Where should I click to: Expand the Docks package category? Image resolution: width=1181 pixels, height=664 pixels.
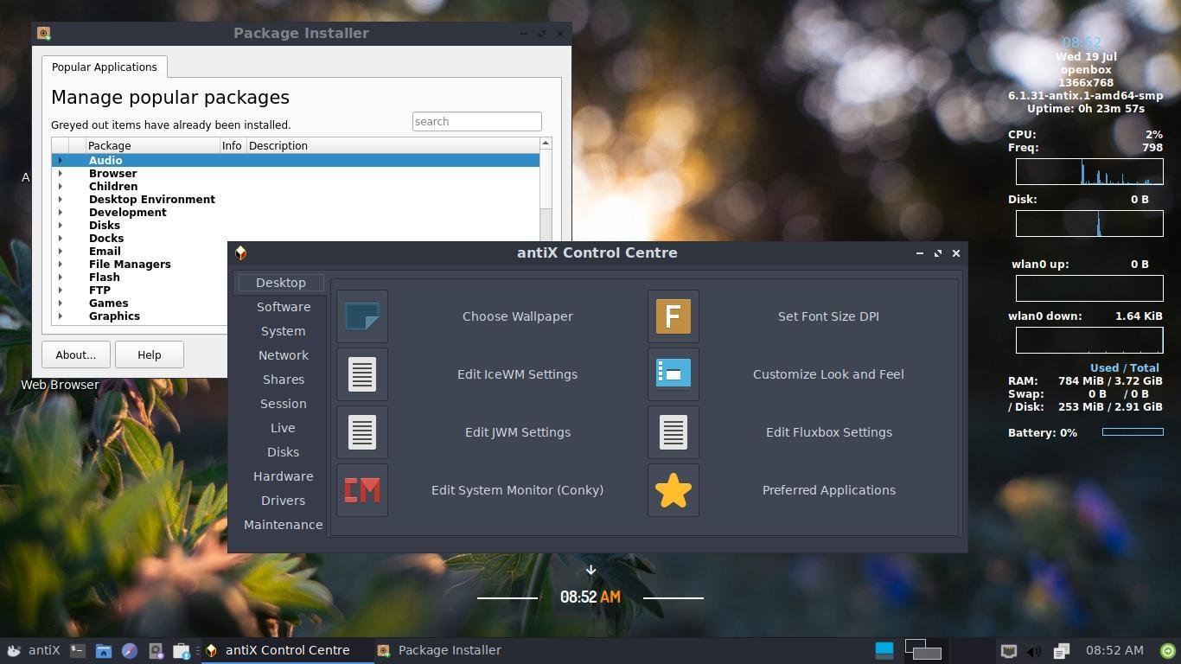(x=60, y=238)
